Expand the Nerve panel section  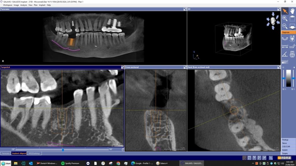click(x=288, y=143)
